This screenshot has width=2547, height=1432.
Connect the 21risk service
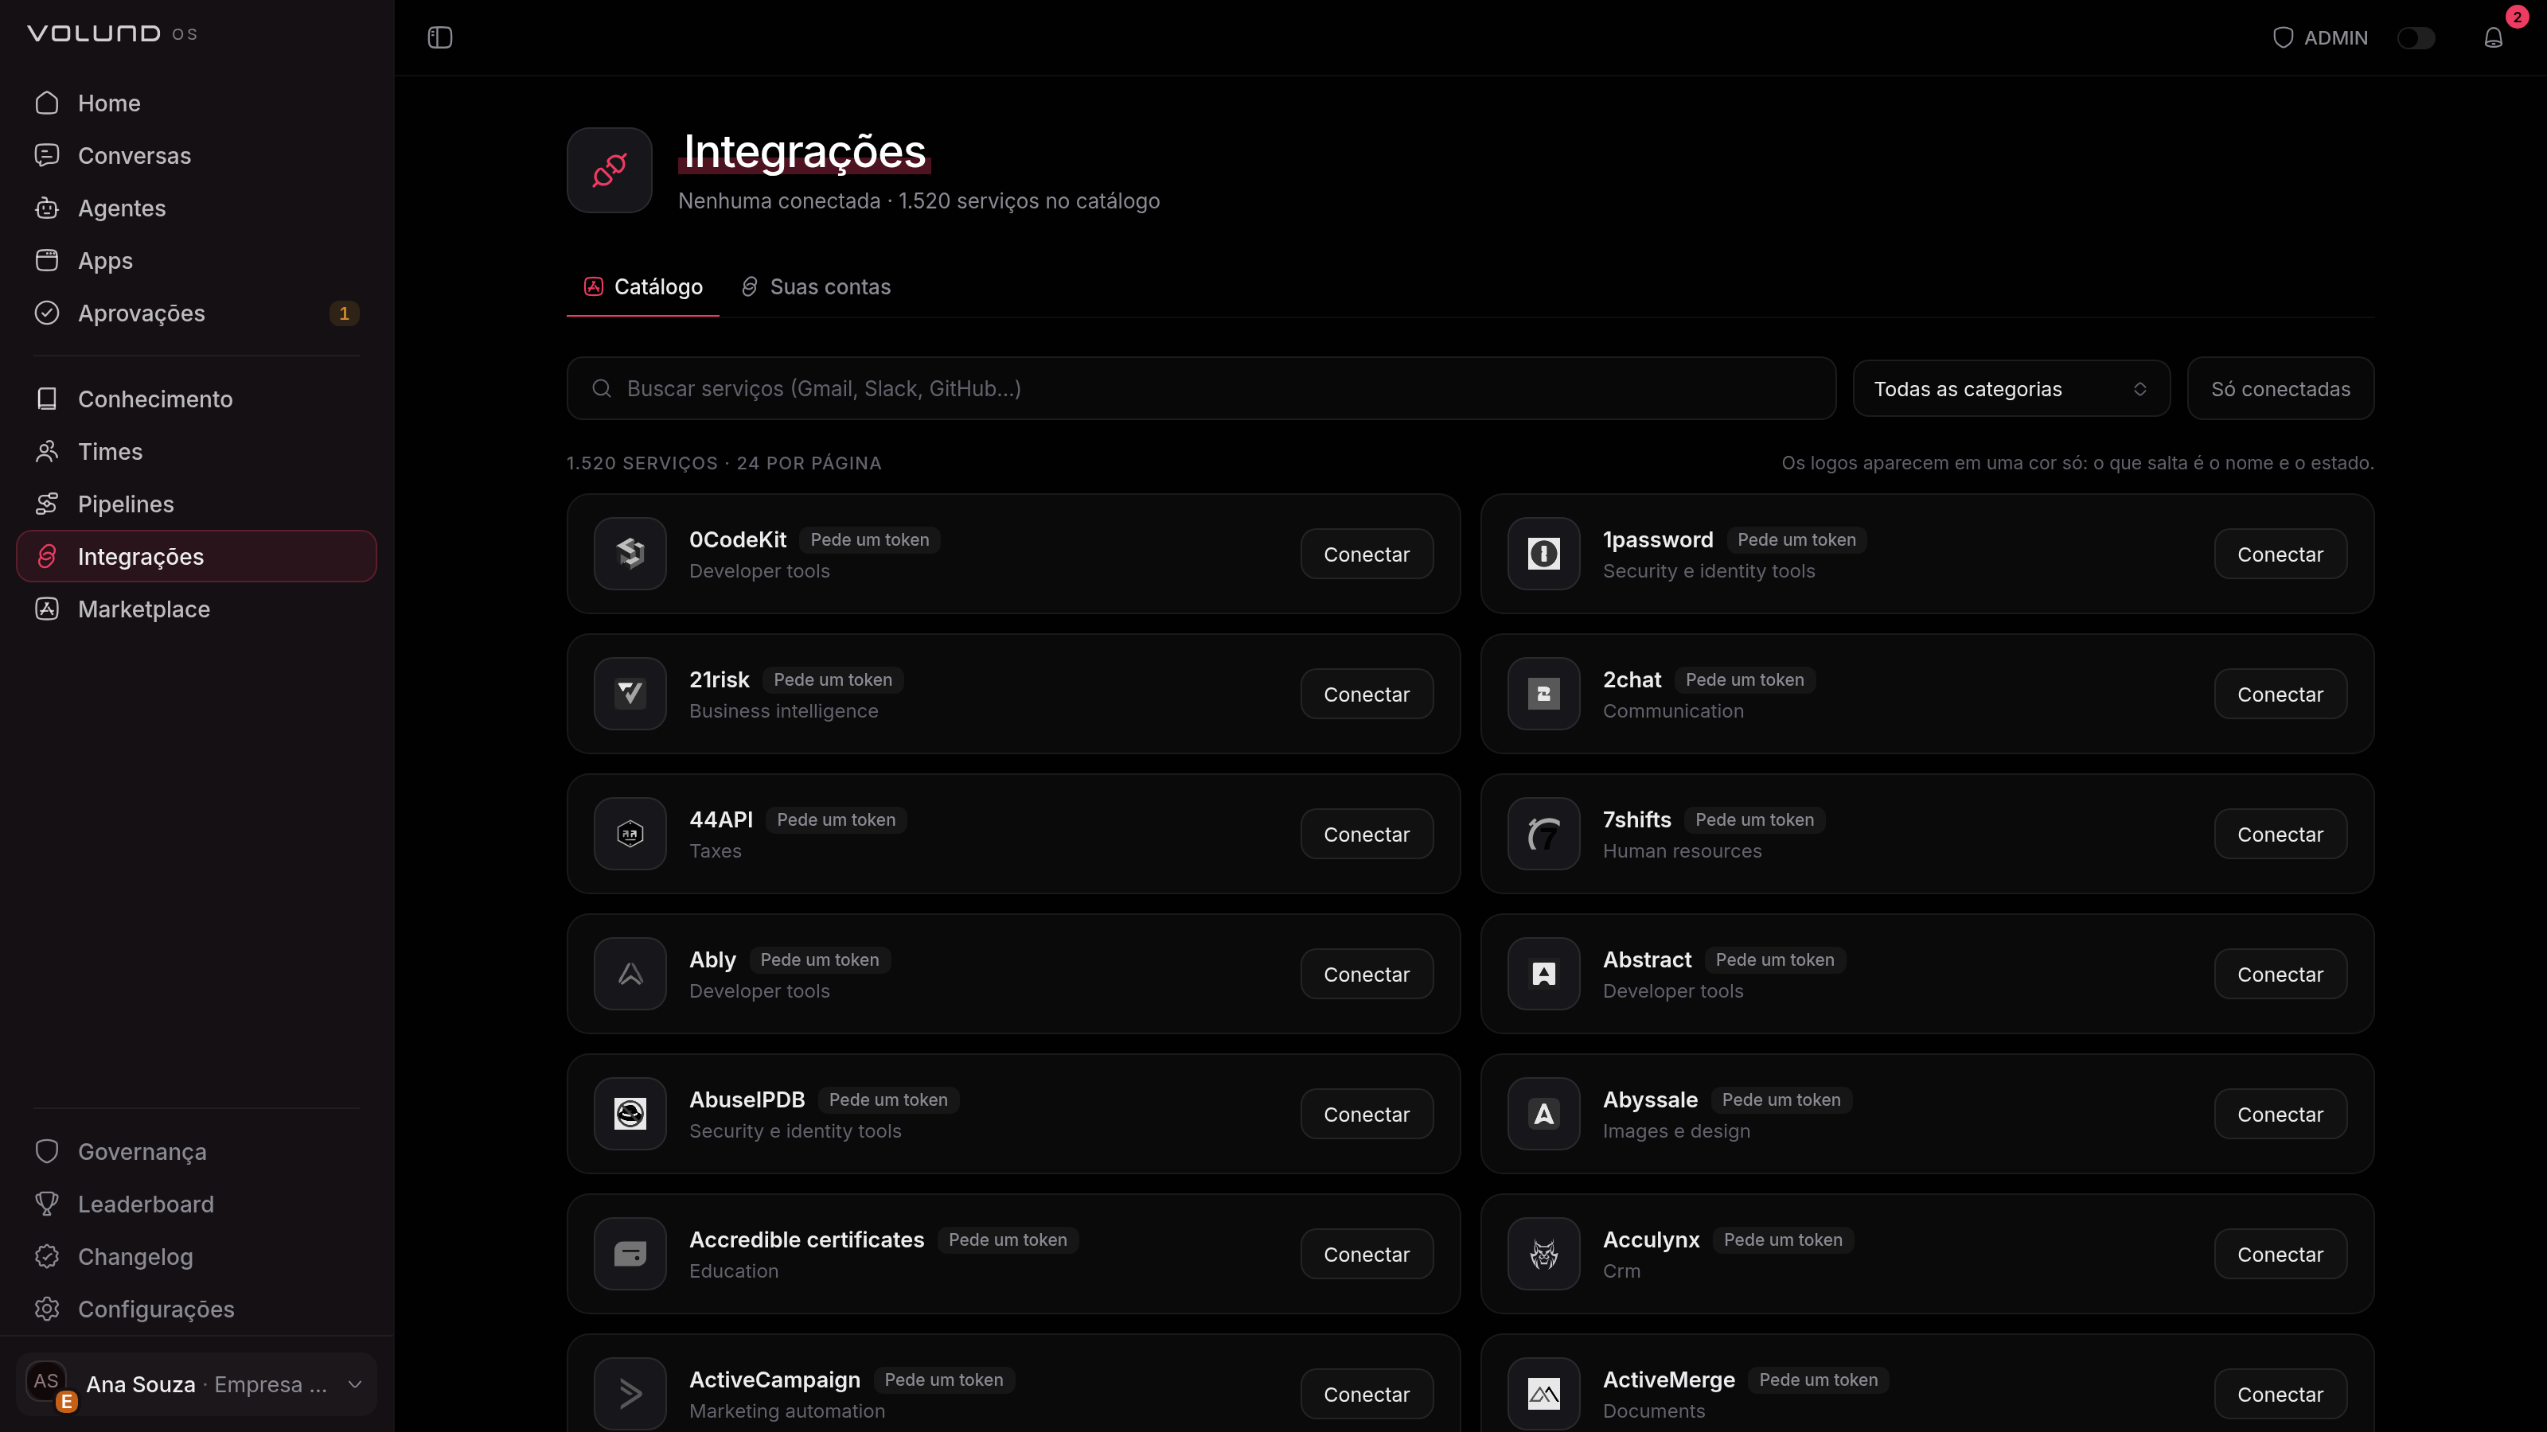tap(1367, 694)
